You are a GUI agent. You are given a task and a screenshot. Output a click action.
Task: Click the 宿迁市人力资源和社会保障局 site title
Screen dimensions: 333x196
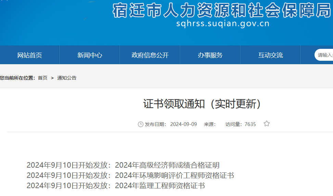click(222, 11)
